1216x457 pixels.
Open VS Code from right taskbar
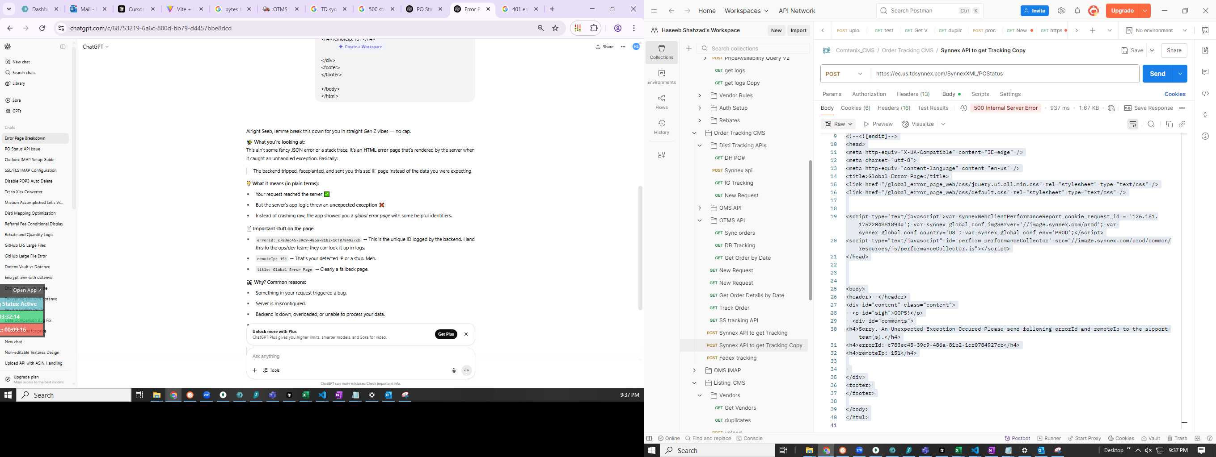(x=975, y=450)
